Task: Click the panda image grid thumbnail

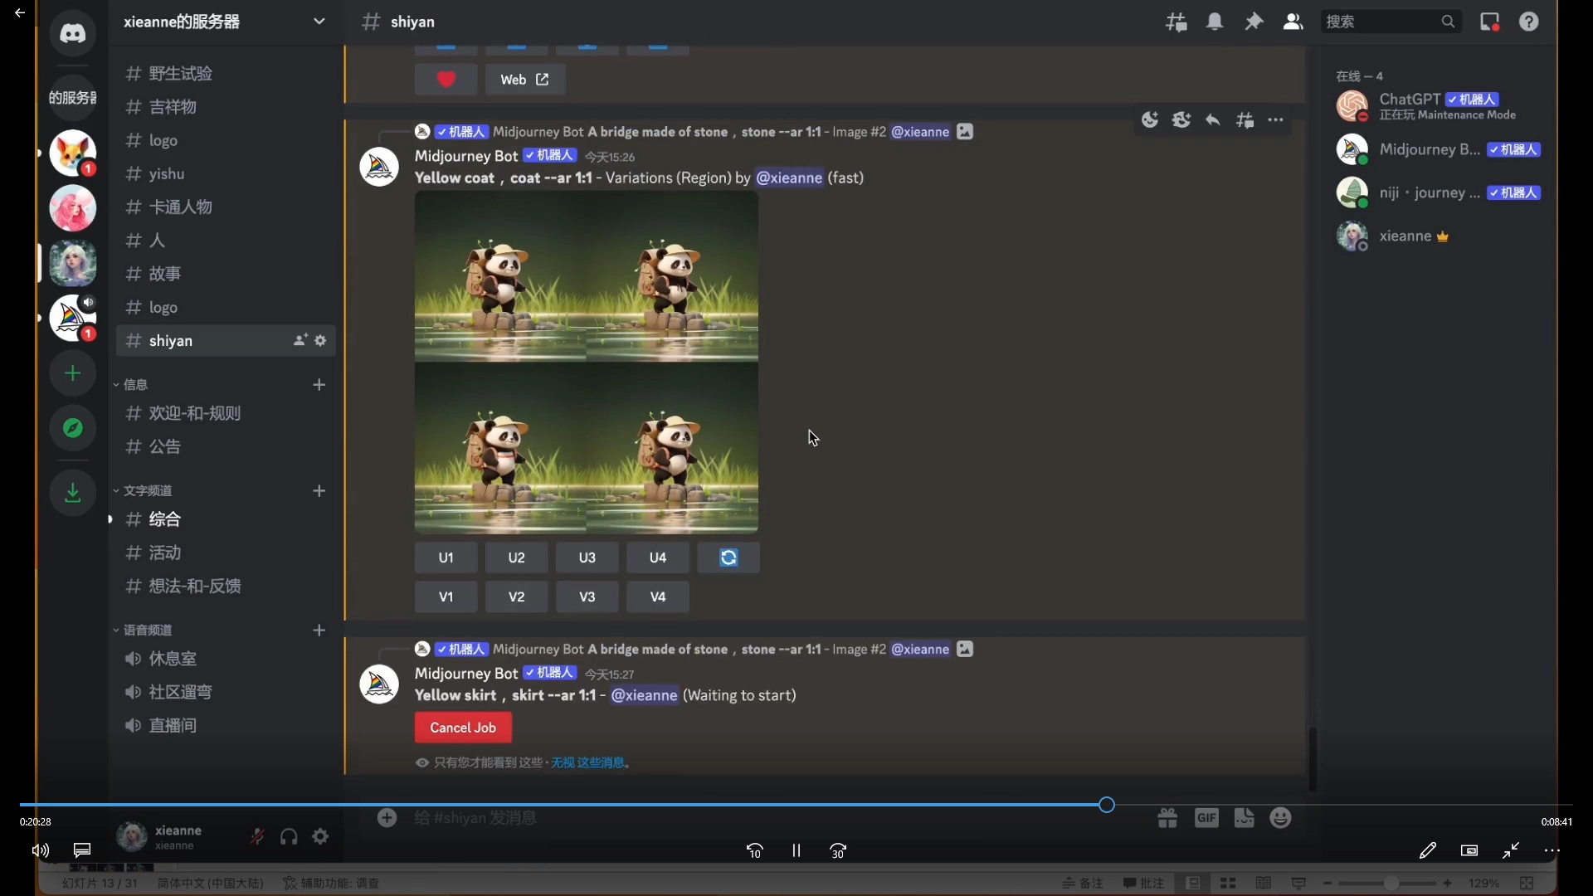Action: (586, 363)
